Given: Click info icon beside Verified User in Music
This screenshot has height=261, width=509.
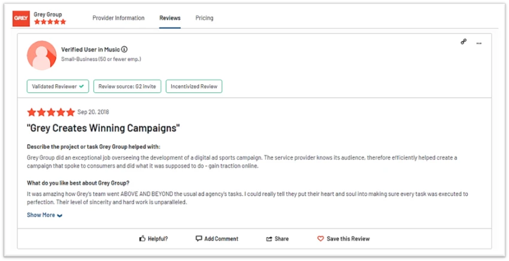Looking at the screenshot, I should [x=125, y=49].
